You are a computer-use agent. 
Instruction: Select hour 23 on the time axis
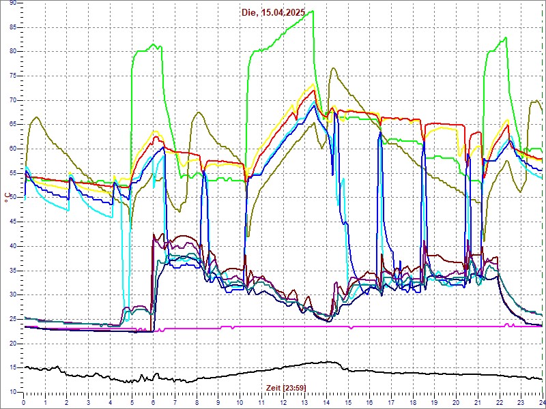pos(521,402)
